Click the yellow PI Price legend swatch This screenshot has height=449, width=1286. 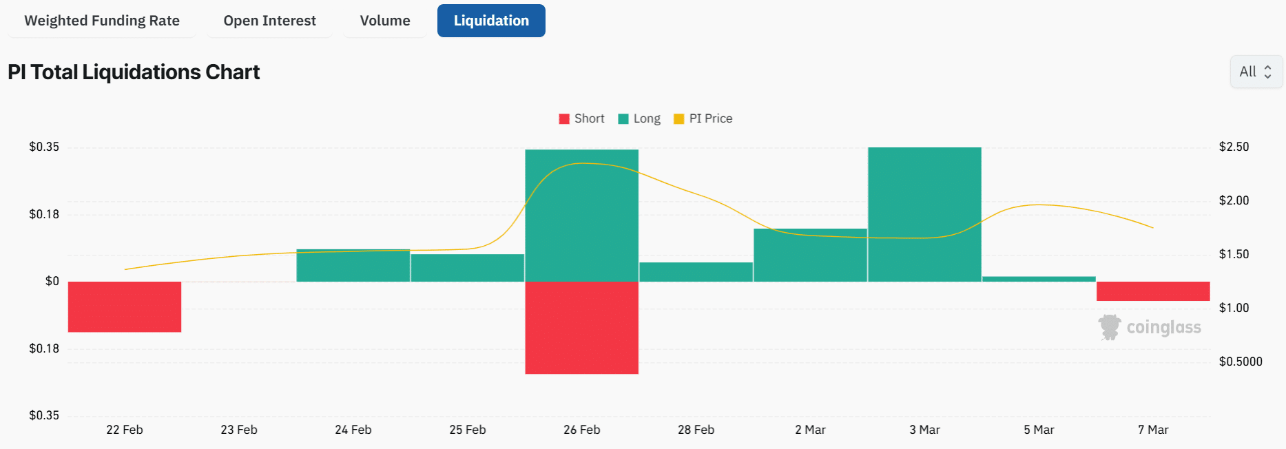679,118
